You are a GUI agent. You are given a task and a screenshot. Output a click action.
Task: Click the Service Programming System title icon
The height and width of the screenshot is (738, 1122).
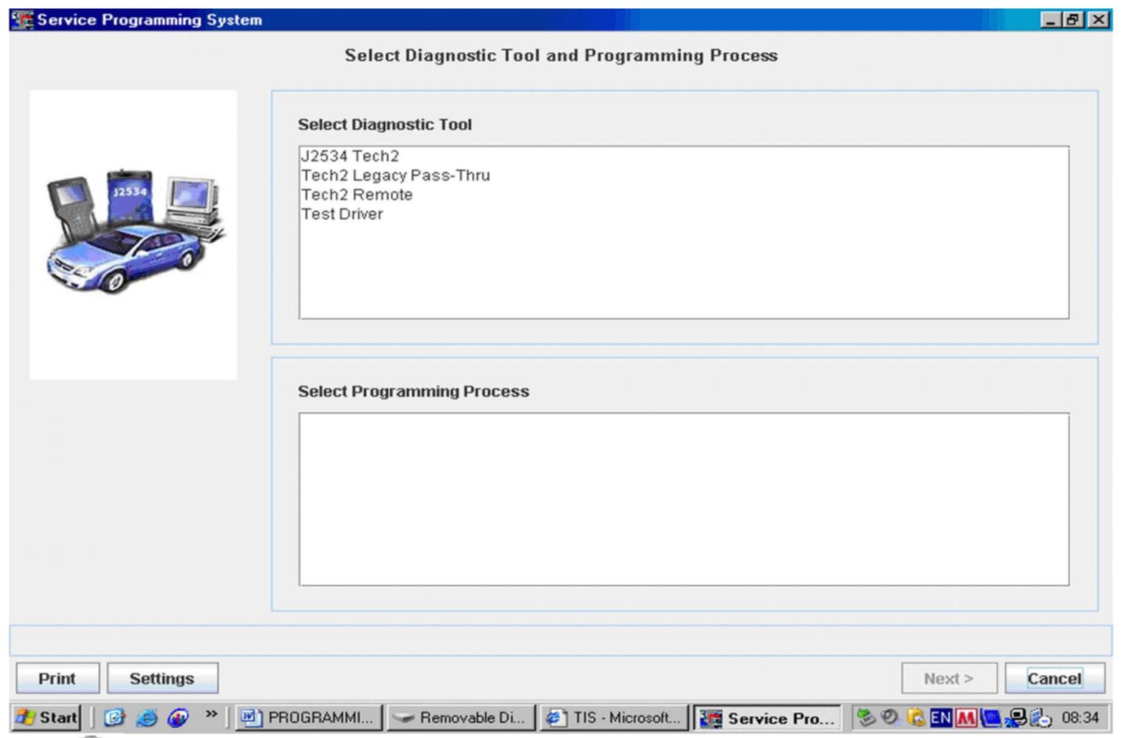(x=23, y=20)
